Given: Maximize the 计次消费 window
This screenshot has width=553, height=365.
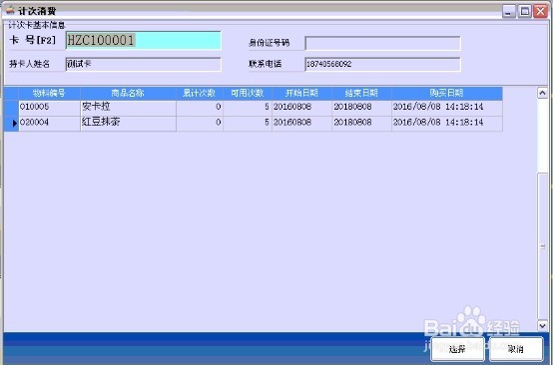Looking at the screenshot, I should pos(524,12).
